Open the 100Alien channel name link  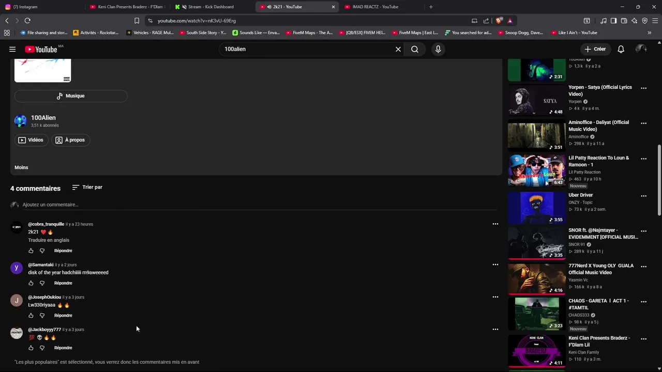coord(43,118)
